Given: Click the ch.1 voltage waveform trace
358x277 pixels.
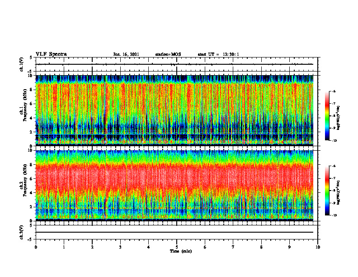Looking at the screenshot, I should [174, 64].
